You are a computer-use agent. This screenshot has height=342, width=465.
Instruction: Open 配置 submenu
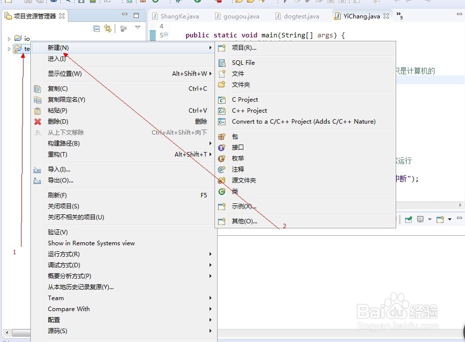click(123, 320)
